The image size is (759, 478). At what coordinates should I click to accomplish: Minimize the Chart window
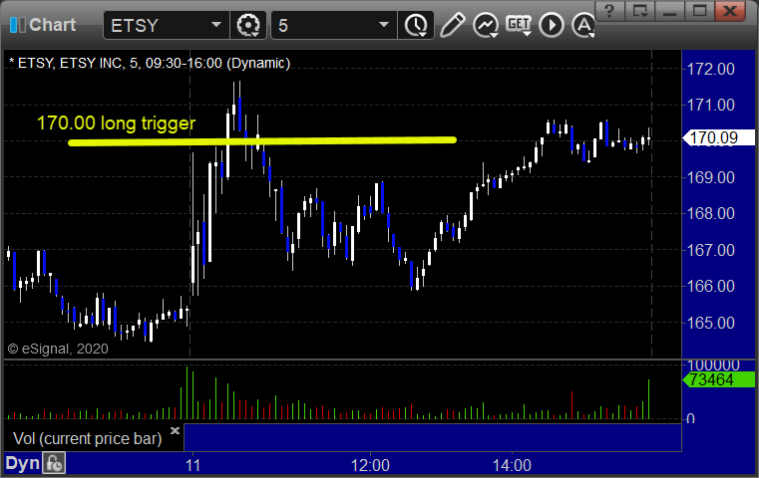click(670, 10)
